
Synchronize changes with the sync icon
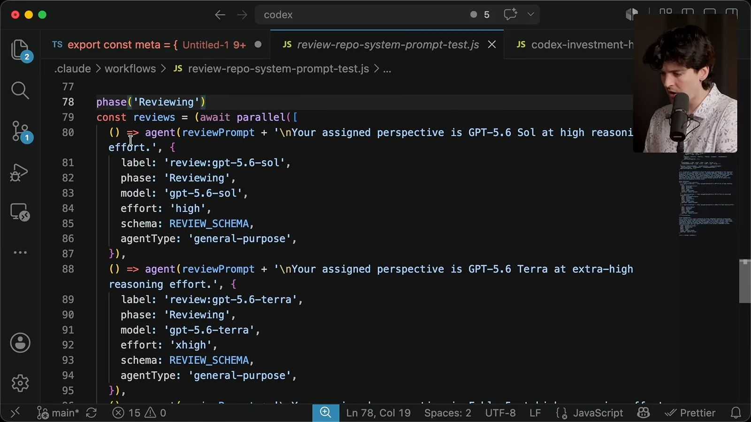[92, 413]
